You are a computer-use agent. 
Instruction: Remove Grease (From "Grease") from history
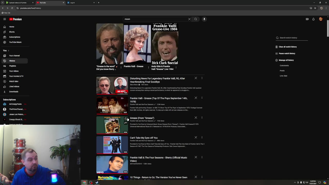pos(196,117)
